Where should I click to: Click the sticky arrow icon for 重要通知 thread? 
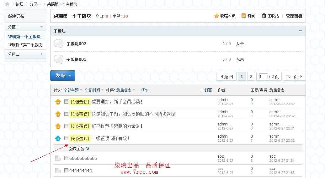(x=58, y=102)
